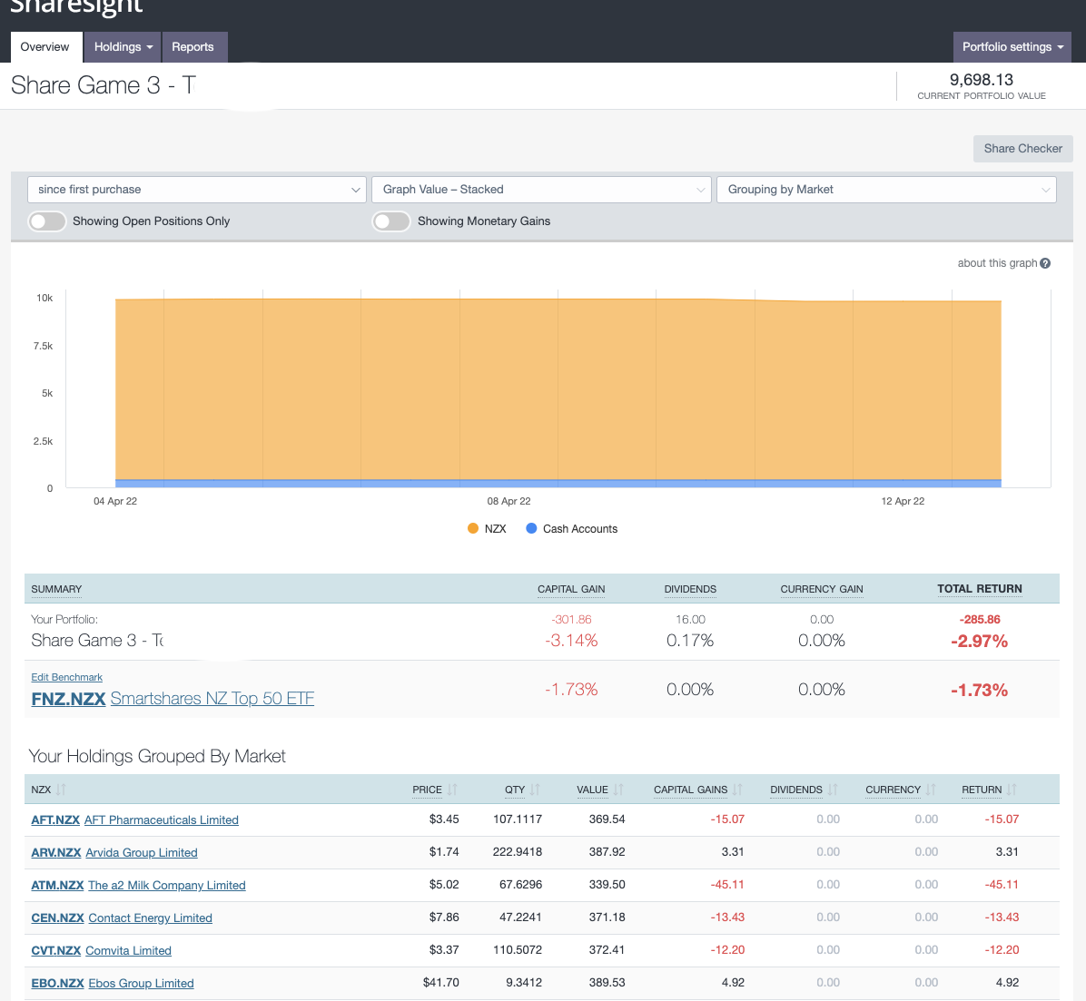Screen dimensions: 1086x1001
Task: Open the Grouping by Market dropdown
Action: pos(886,190)
